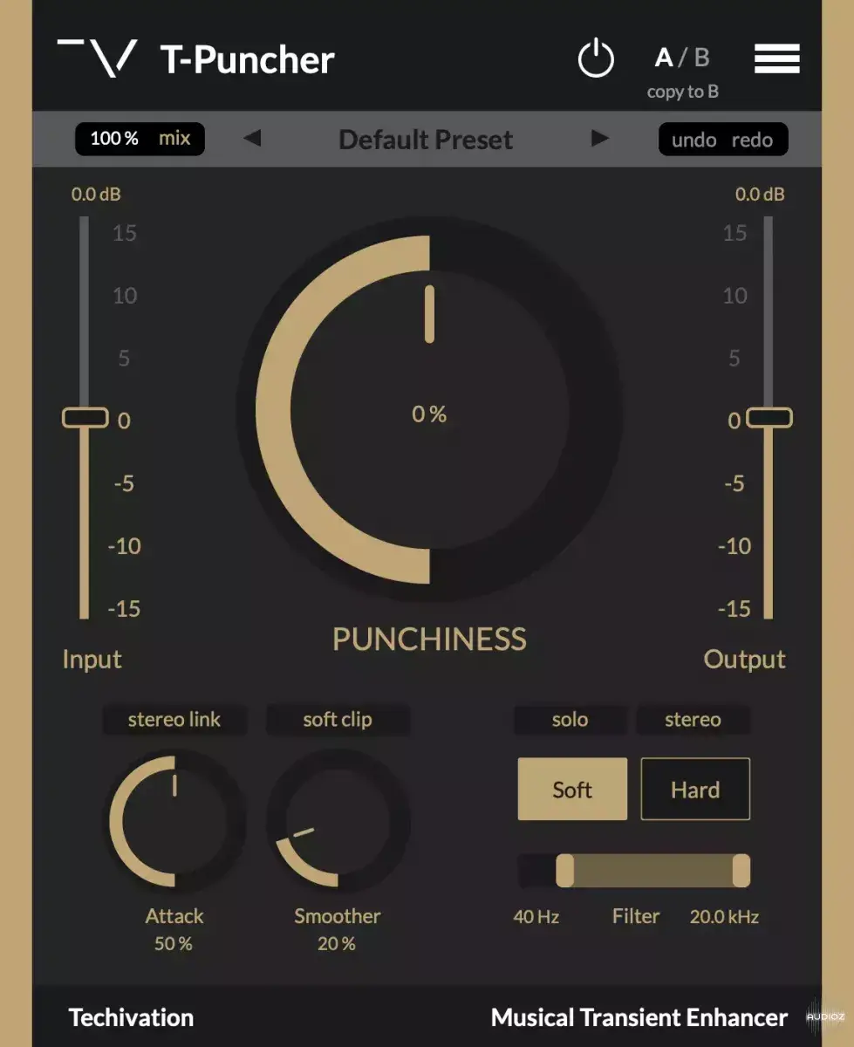Click the Input 0.0 dB readout
The height and width of the screenshot is (1047, 854).
coord(96,194)
